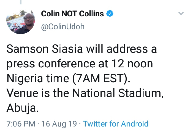Click the word Venue in tweet
Viewport: 190px width, 132px height.
(22, 93)
